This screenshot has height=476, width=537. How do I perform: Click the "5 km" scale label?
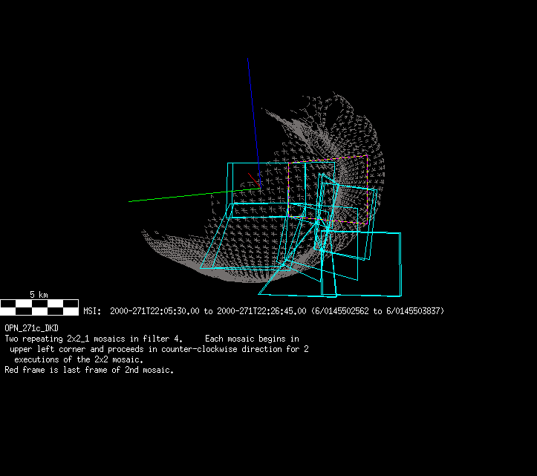point(39,295)
